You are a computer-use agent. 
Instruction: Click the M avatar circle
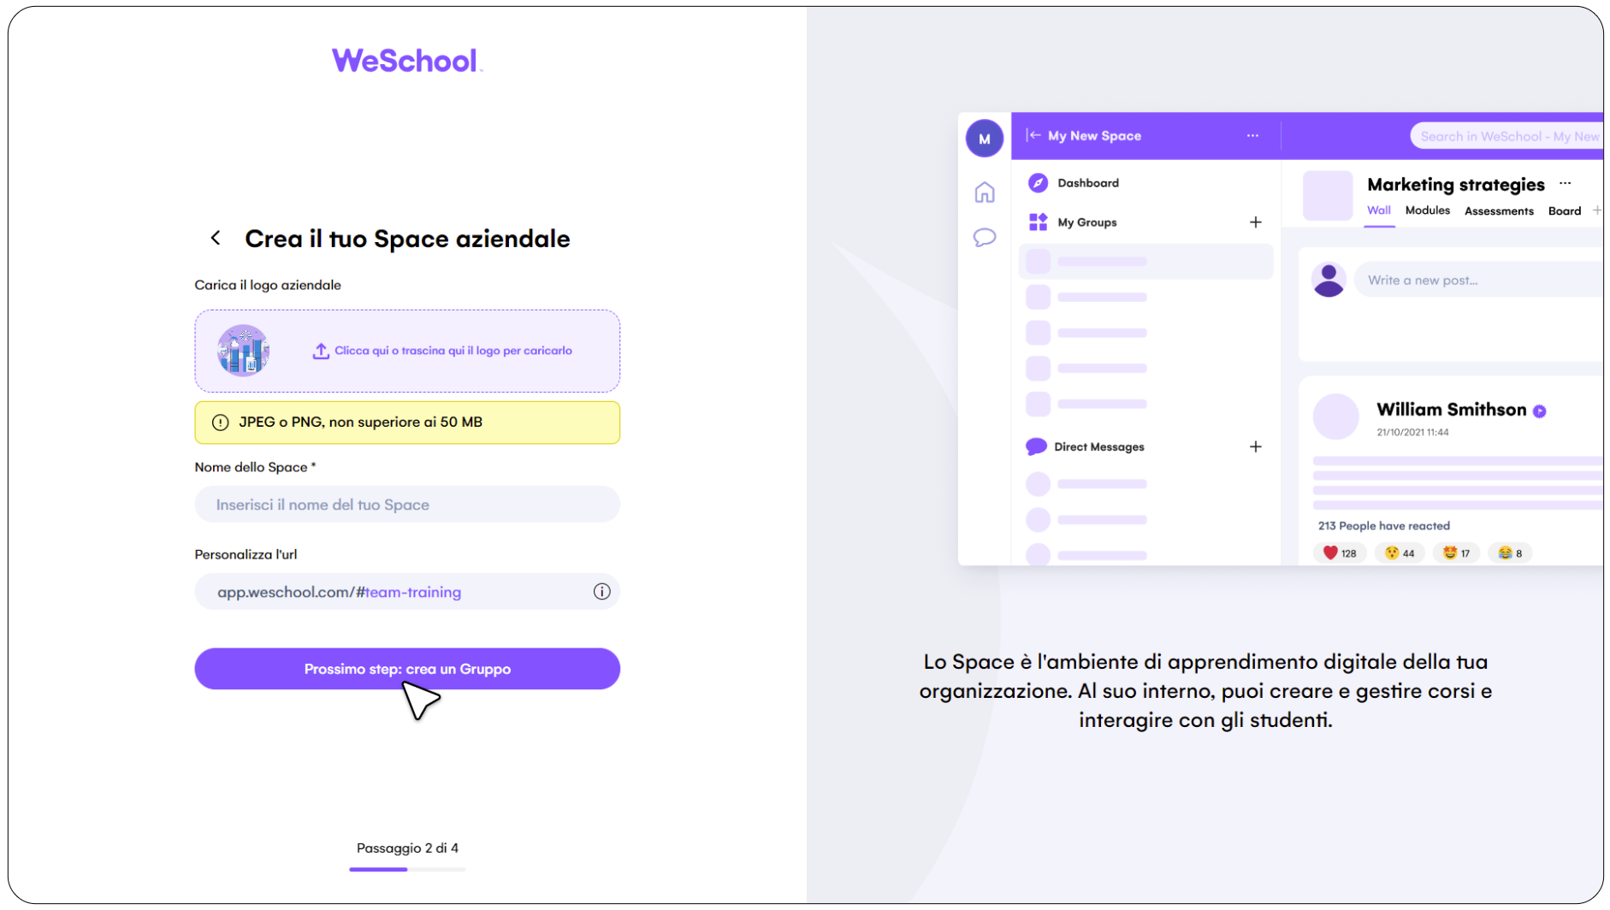click(985, 139)
